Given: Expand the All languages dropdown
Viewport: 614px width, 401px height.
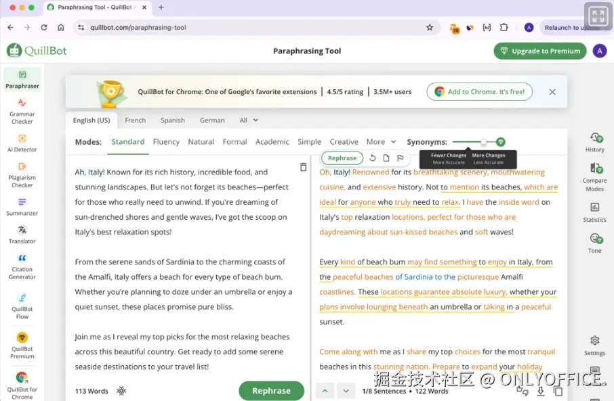Looking at the screenshot, I should pos(249,120).
